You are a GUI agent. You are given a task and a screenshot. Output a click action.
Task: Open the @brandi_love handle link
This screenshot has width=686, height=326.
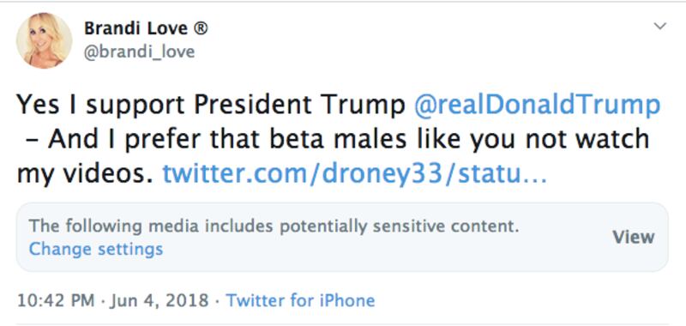pyautogui.click(x=139, y=52)
